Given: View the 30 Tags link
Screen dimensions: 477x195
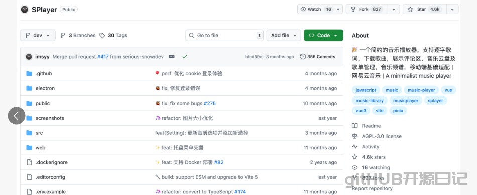Looking at the screenshot, I should [x=113, y=35].
